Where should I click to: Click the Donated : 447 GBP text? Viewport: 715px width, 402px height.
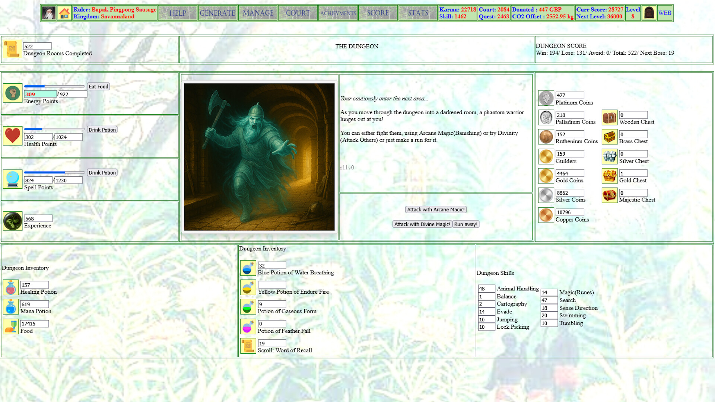tap(537, 10)
